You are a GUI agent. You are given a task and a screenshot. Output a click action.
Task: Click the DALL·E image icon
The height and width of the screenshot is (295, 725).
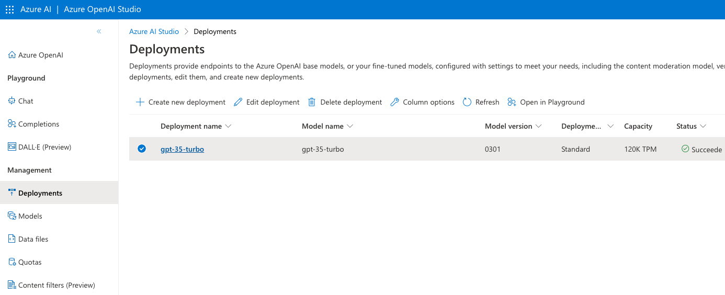click(x=12, y=147)
